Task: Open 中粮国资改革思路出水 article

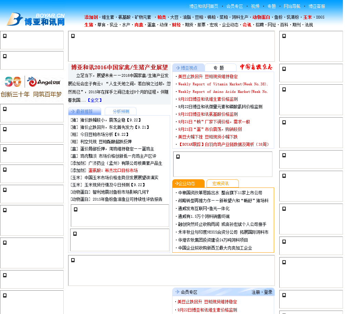Action: click(x=220, y=193)
